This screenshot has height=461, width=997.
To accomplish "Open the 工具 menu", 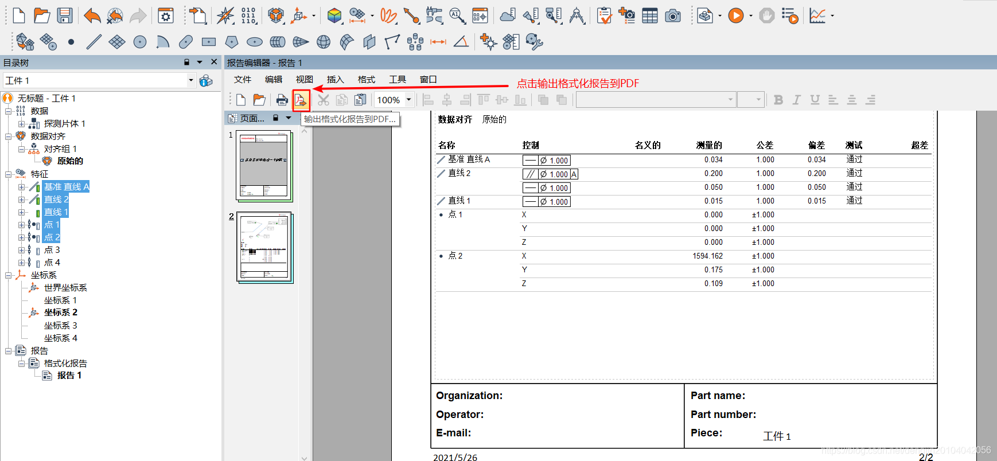I will click(x=398, y=80).
